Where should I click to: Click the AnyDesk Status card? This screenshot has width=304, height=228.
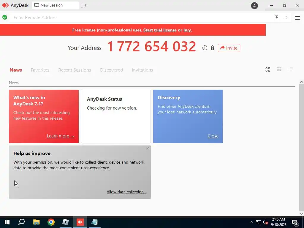pos(116,116)
